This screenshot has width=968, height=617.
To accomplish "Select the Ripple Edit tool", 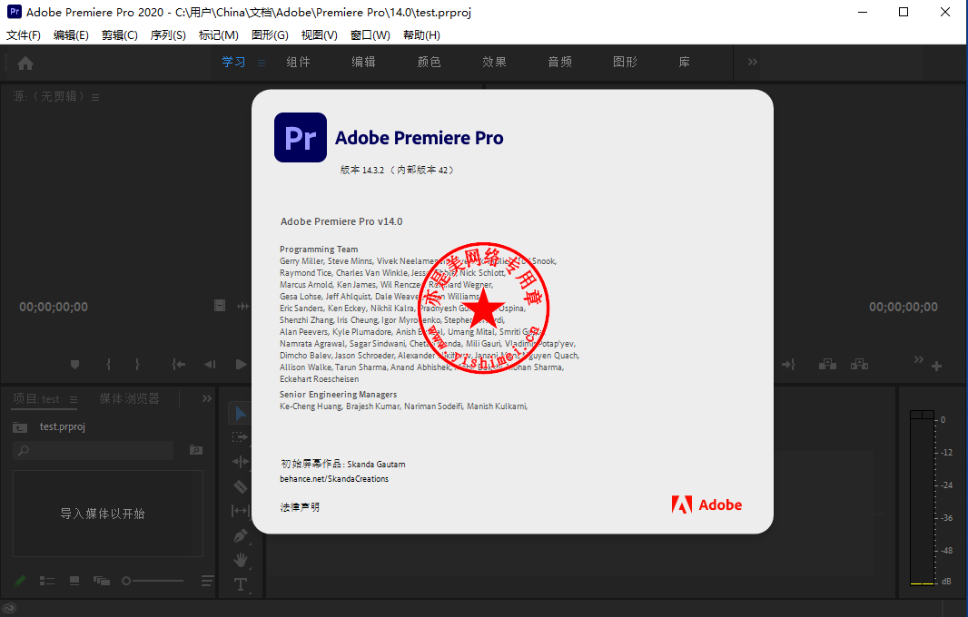I will coord(240,462).
